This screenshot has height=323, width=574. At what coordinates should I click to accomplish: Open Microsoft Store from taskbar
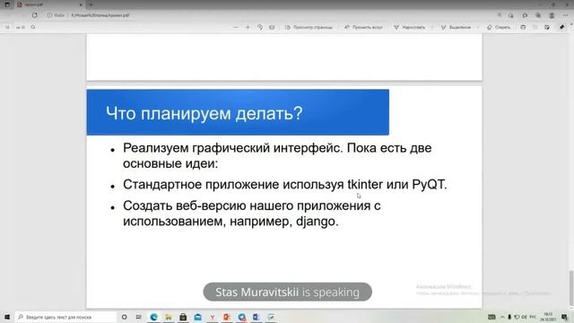tap(183, 317)
